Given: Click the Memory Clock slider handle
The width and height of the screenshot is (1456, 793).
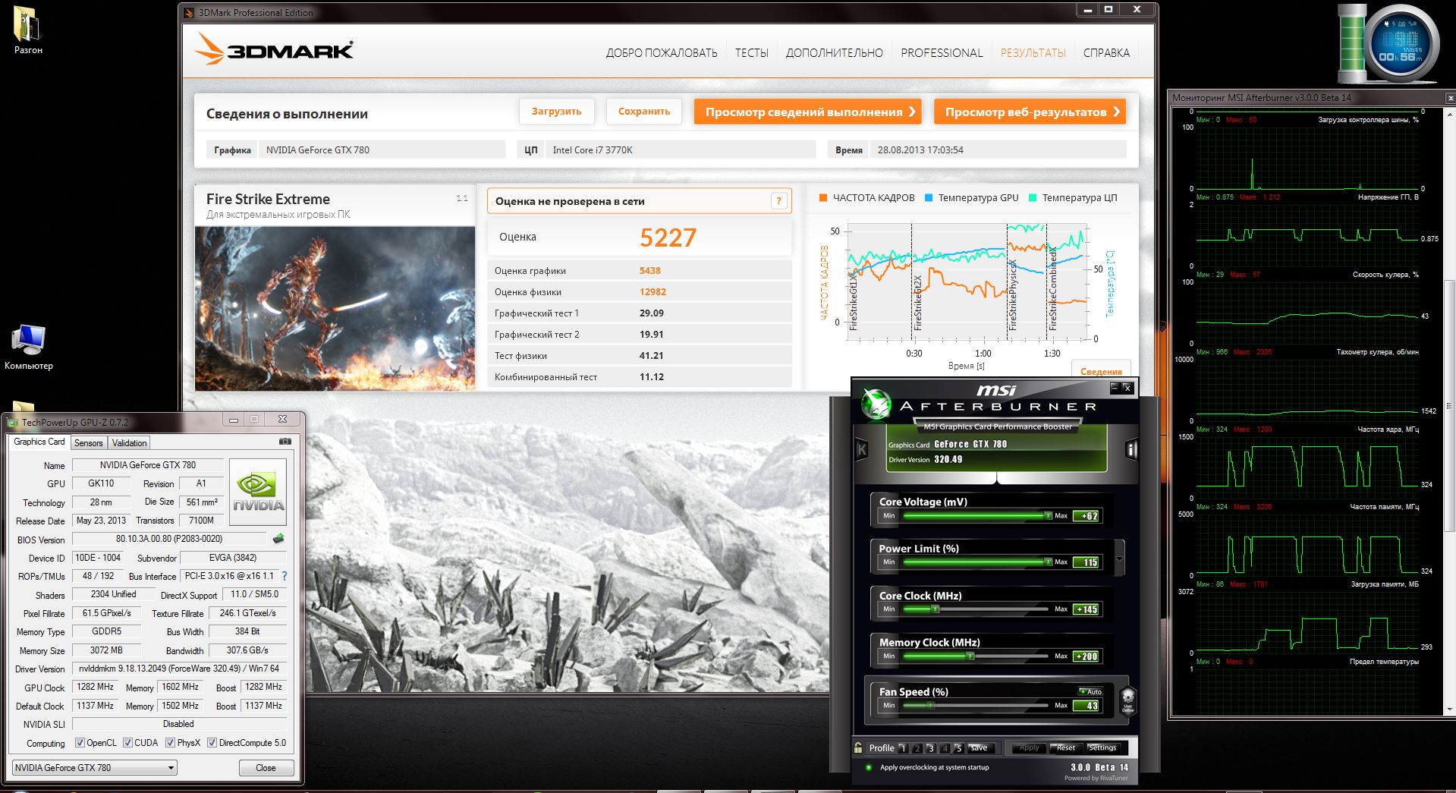Looking at the screenshot, I should (x=970, y=656).
